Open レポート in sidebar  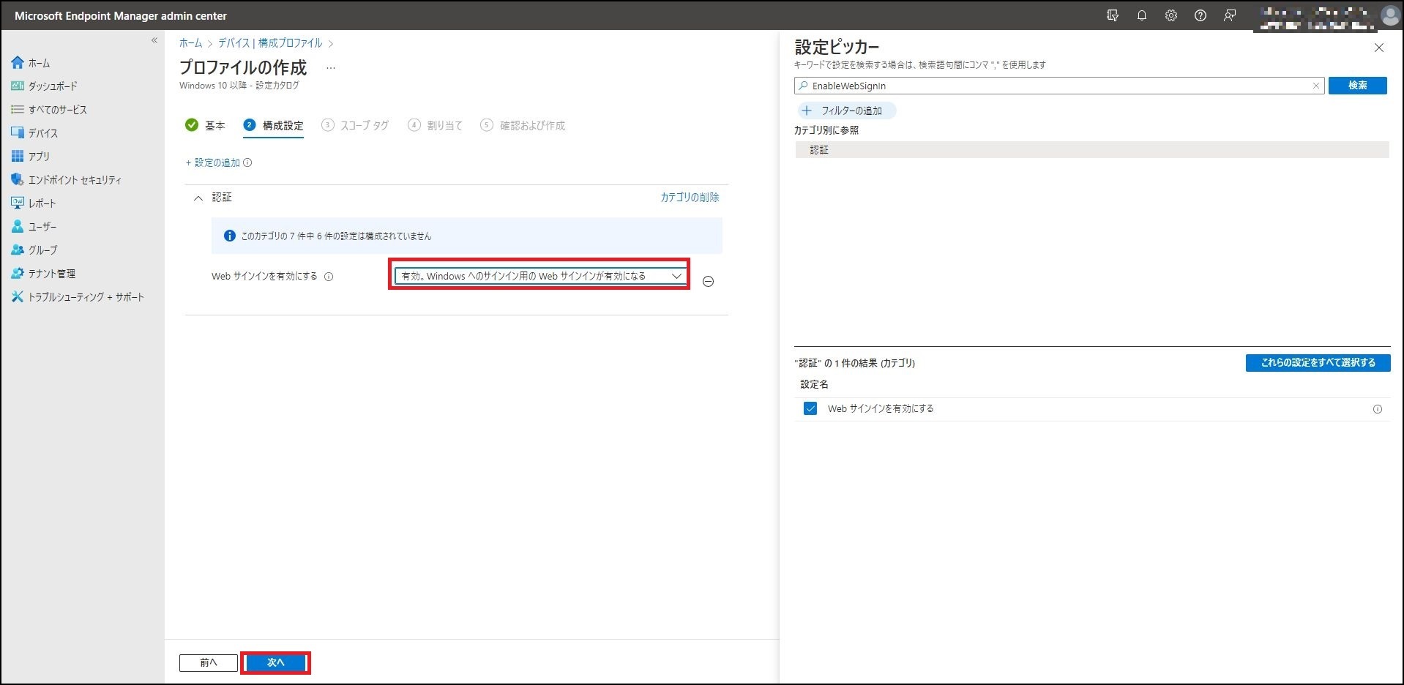[34, 203]
